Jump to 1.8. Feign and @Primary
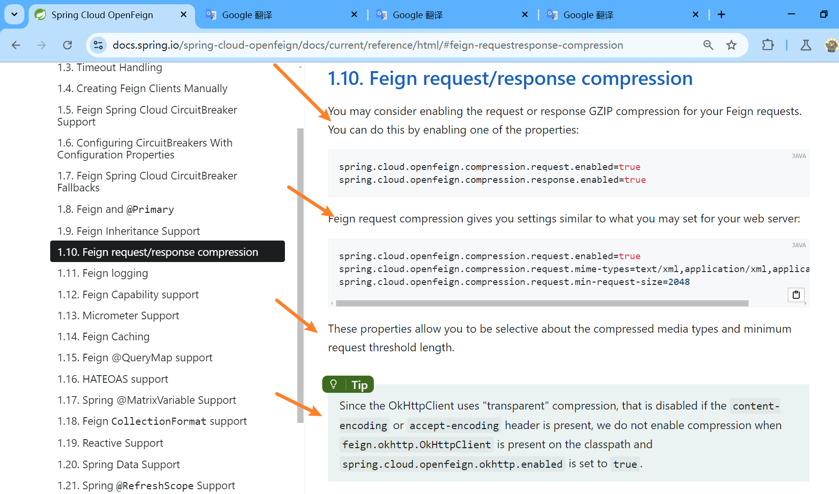 pyautogui.click(x=116, y=209)
